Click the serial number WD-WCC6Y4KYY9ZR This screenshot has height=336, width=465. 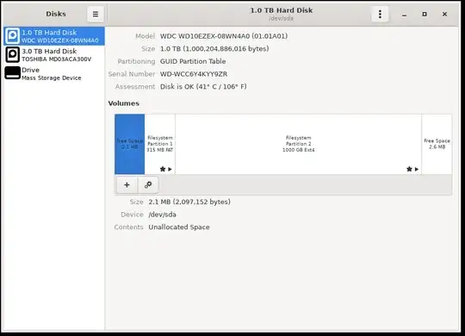194,74
